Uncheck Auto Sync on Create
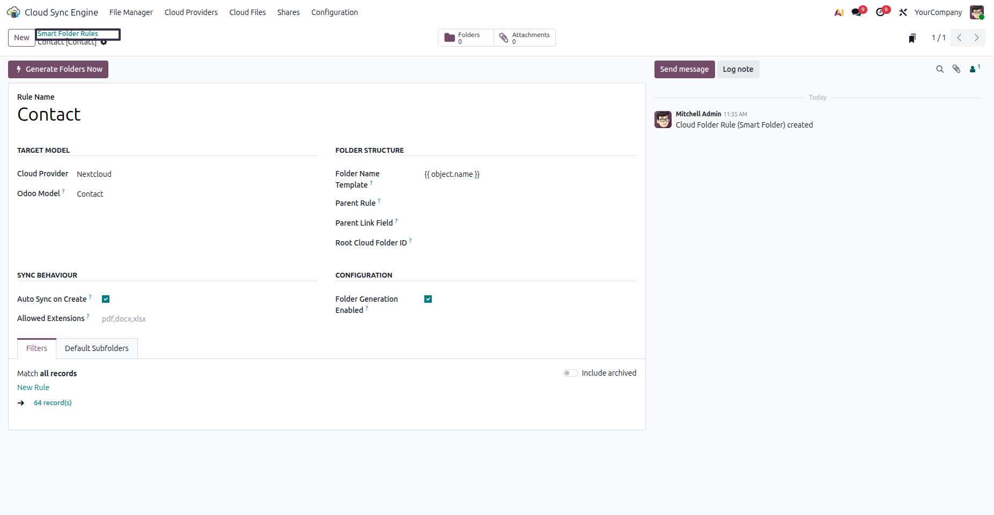 point(106,299)
